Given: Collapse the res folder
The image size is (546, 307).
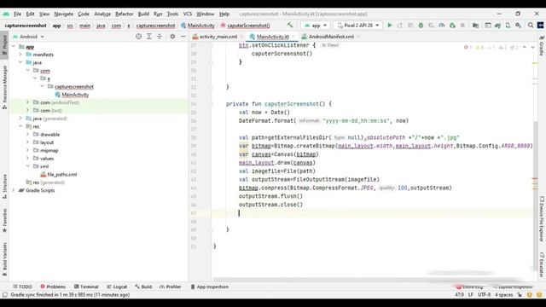Looking at the screenshot, I should point(20,126).
